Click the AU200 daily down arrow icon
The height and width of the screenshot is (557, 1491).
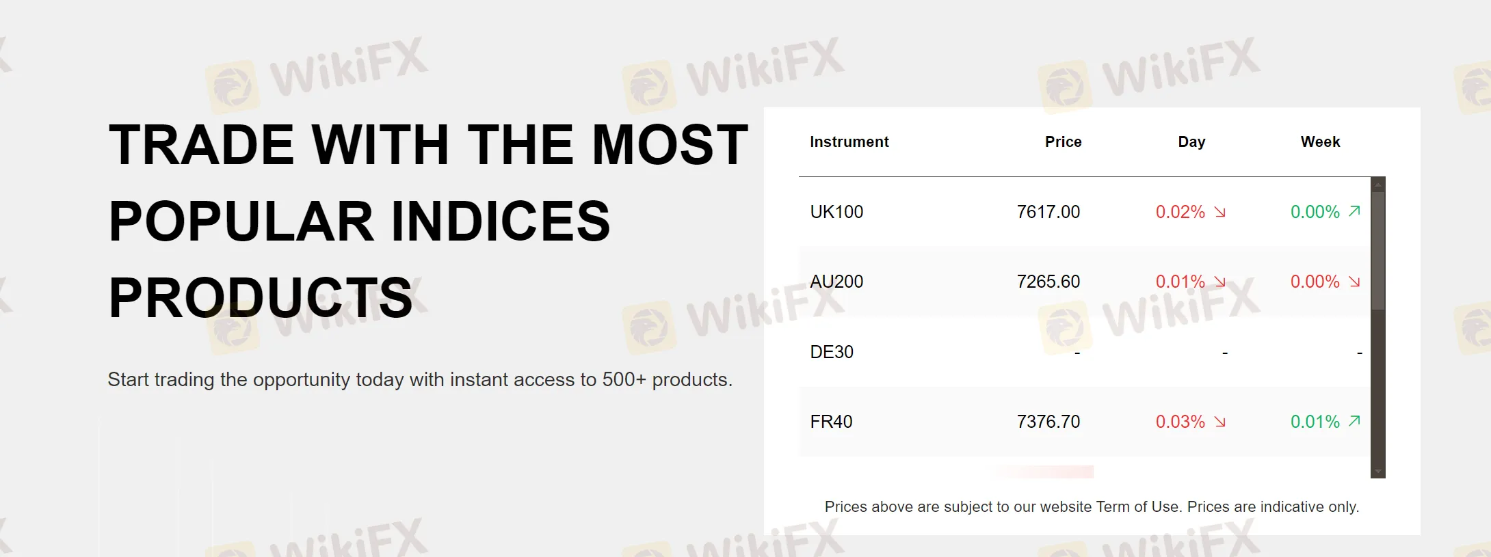pos(1220,282)
